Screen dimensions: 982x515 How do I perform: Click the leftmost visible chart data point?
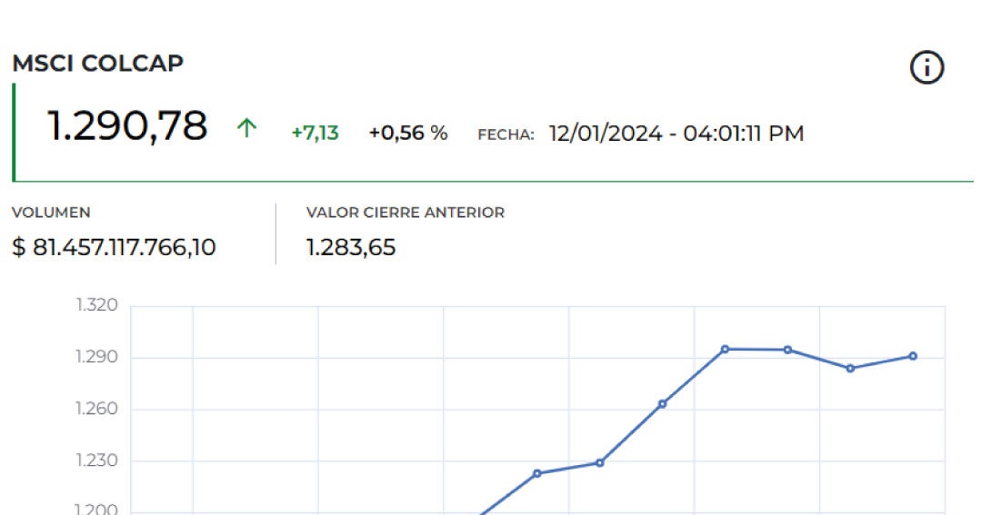click(536, 473)
